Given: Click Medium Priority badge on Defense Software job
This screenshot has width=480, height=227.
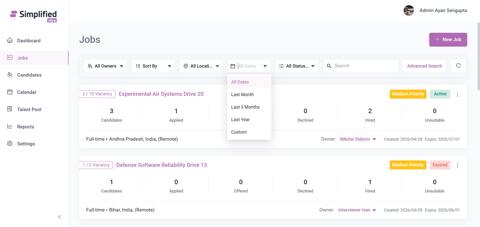Looking at the screenshot, I should coord(408,165).
